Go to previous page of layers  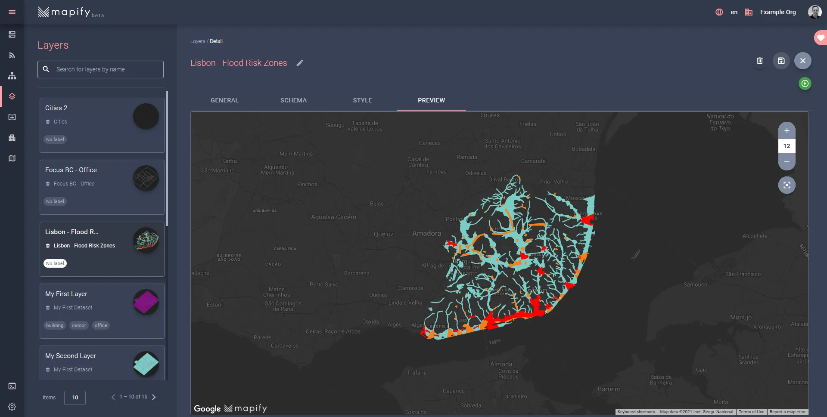113,397
